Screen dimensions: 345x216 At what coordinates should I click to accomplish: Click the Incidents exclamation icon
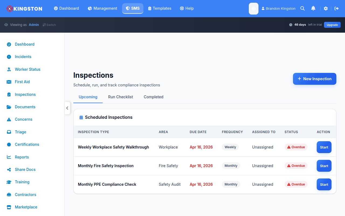click(x=9, y=57)
